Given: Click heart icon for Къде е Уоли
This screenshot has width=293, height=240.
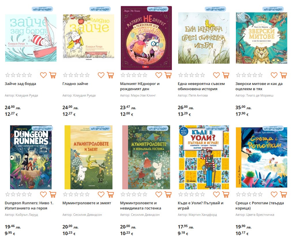Looking at the screenshot, I should [x=216, y=194].
